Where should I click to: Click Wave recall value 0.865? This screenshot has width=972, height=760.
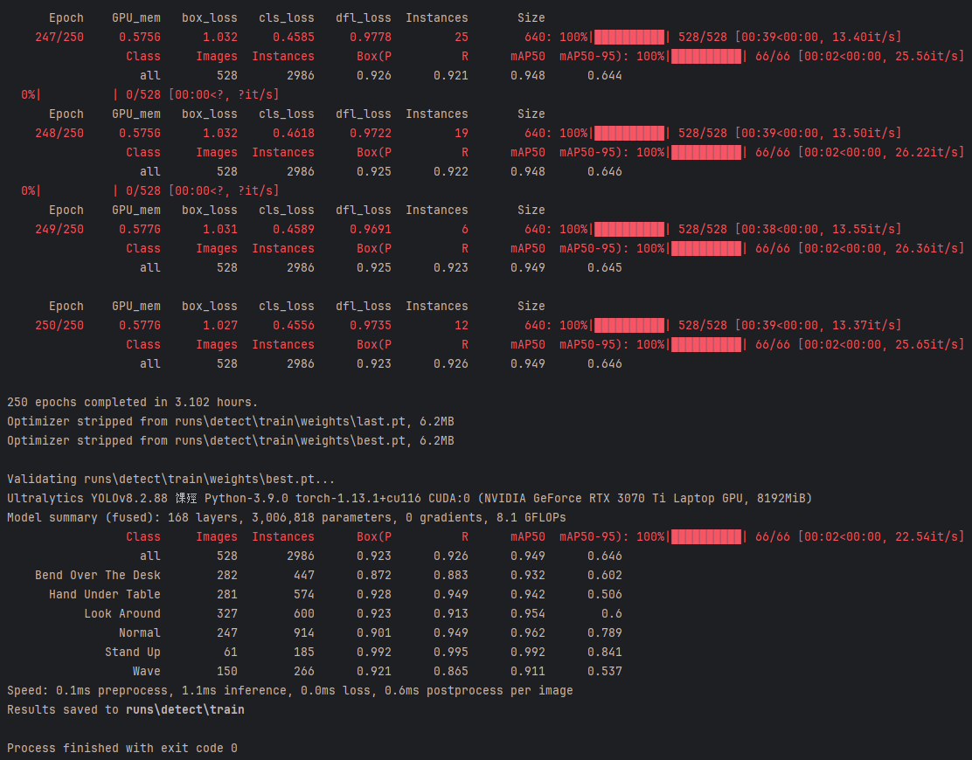click(451, 671)
